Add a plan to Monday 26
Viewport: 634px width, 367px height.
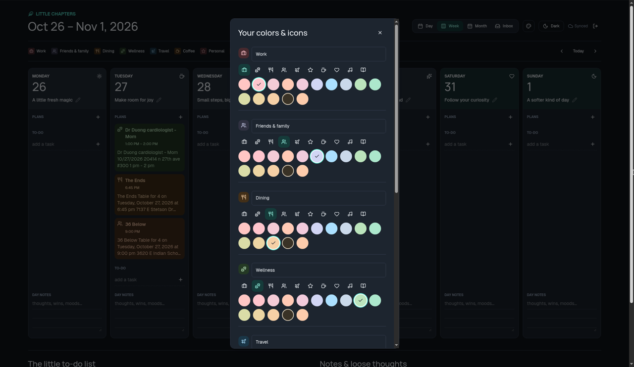pyautogui.click(x=98, y=117)
